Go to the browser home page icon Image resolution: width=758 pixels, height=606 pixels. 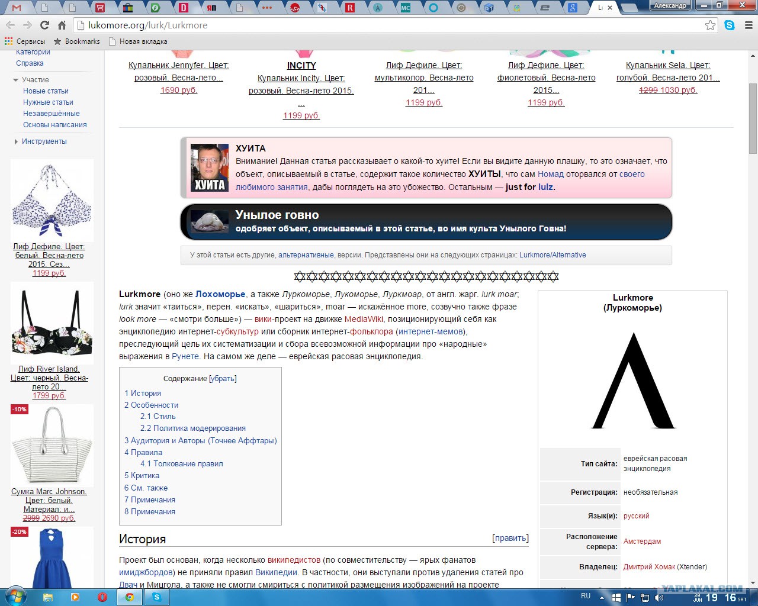(62, 25)
